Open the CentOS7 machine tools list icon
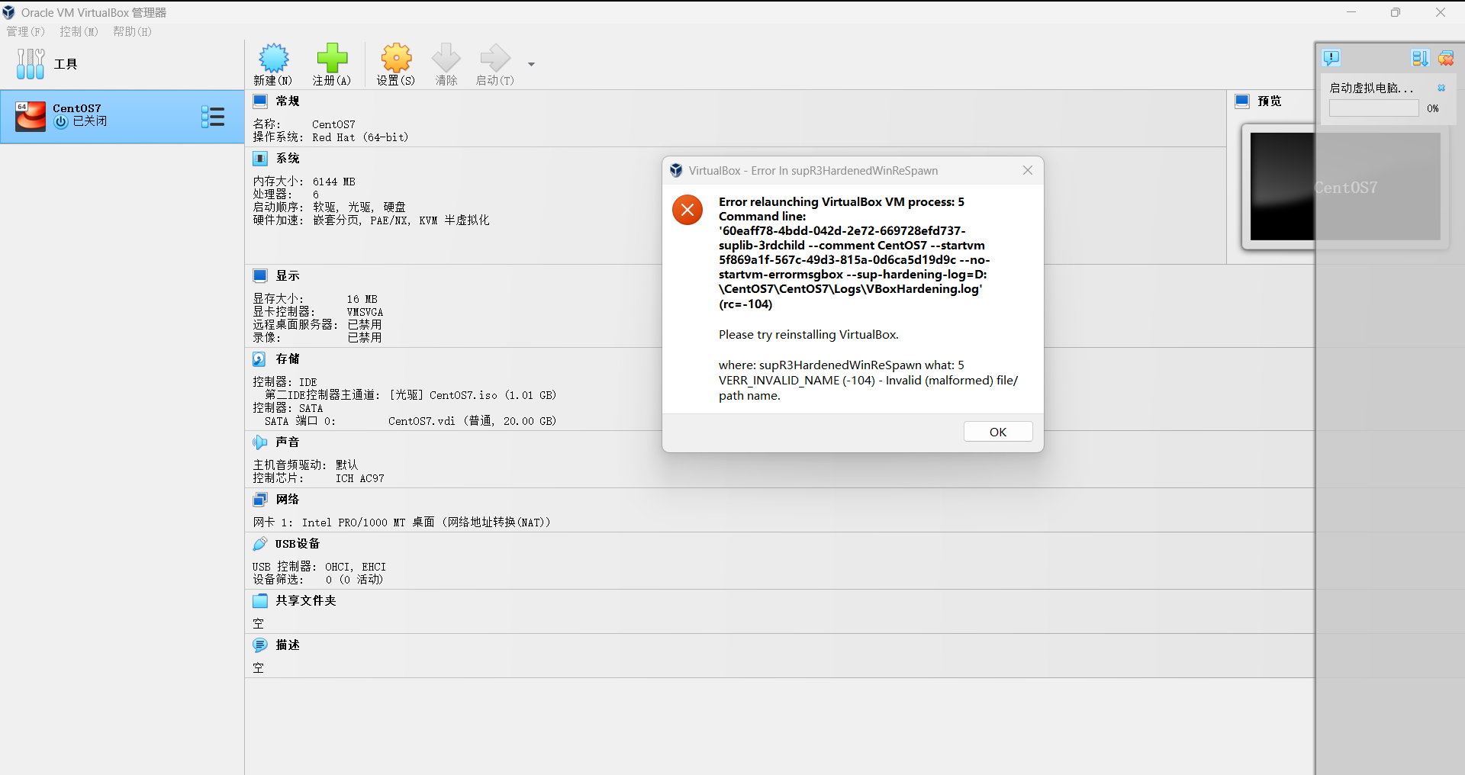The width and height of the screenshot is (1465, 775). 213,117
